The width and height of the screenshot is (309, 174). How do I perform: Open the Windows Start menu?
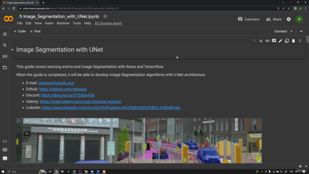pos(3,172)
